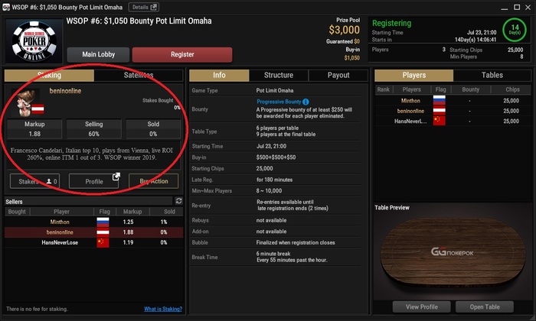Click Russian flag next to Minthon in Sellers
536x321 pixels.
coord(103,222)
